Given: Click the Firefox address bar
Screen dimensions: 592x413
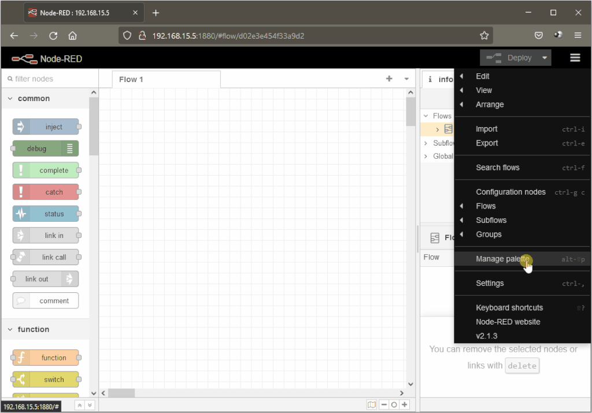Looking at the screenshot, I should [x=306, y=36].
